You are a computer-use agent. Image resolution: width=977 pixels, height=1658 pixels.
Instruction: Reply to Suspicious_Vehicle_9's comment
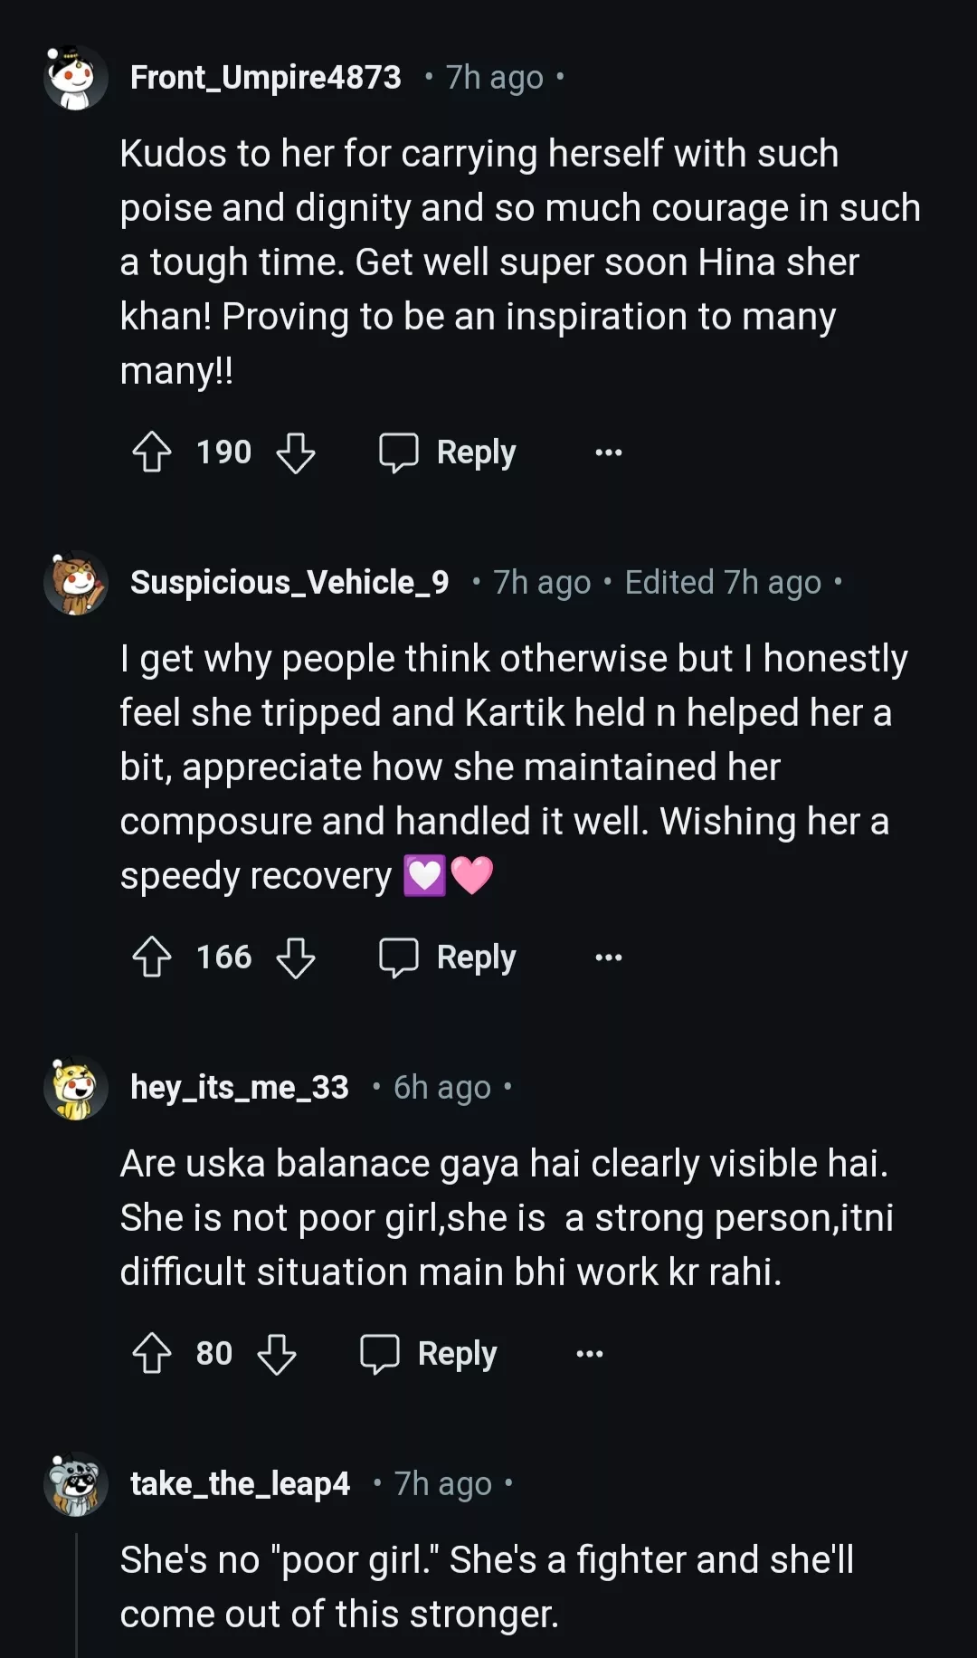(x=449, y=957)
